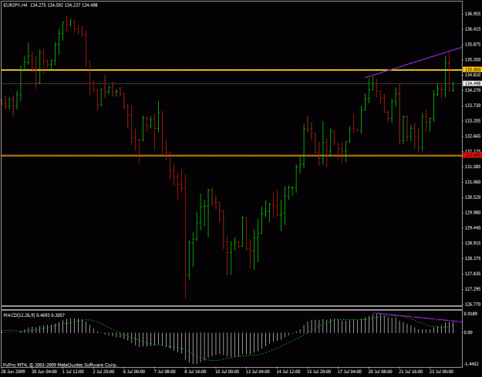Click the MACD scale value -1.4452
This screenshot has height=377, width=482.
[472, 364]
